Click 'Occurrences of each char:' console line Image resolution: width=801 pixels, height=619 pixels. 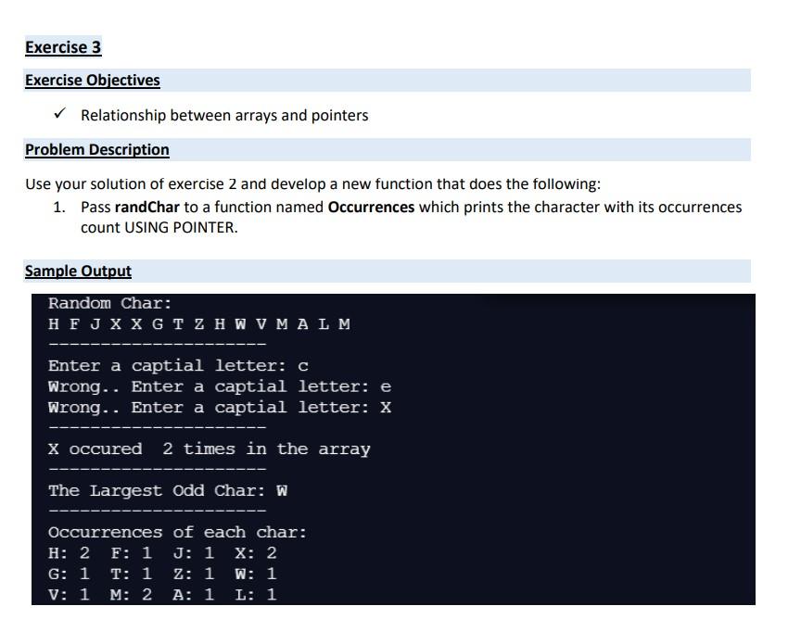[178, 532]
